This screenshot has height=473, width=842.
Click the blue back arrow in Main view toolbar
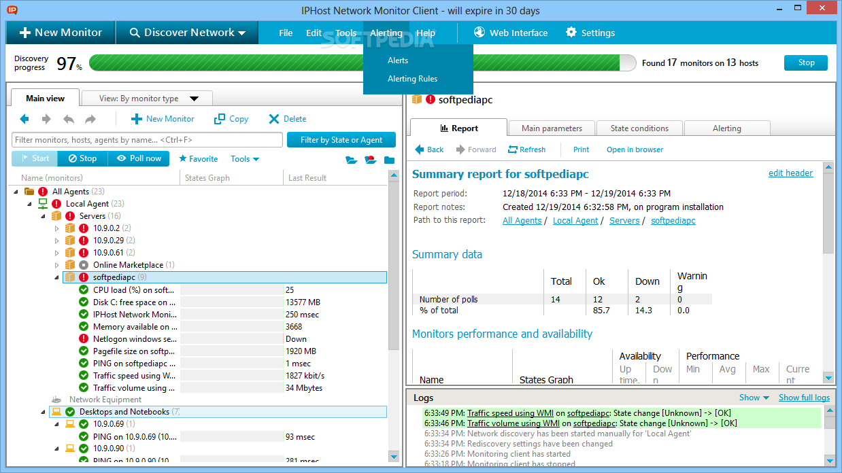coord(24,119)
